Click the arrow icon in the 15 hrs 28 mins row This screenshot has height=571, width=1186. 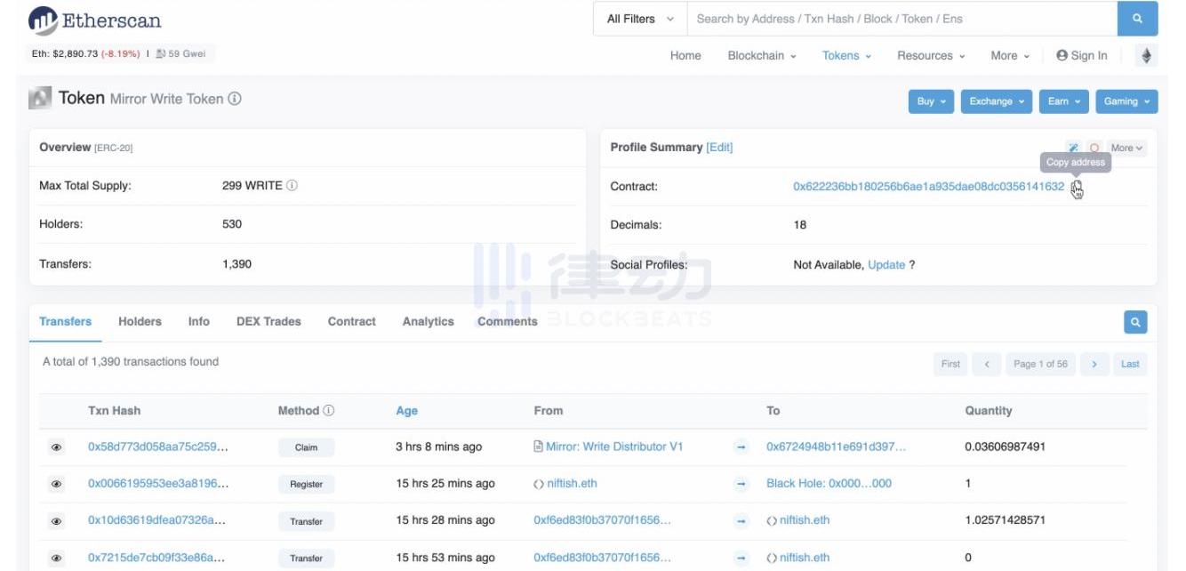[x=741, y=521]
